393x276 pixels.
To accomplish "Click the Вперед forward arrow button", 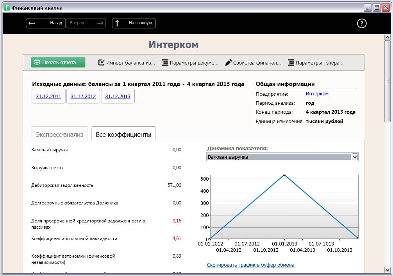I will [86, 23].
